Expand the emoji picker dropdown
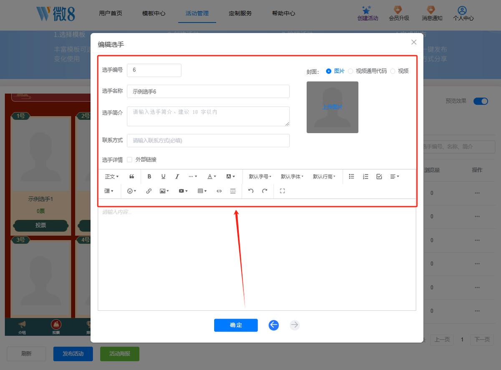 pos(132,191)
